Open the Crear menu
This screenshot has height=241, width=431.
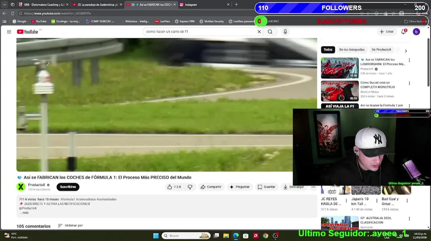point(386,31)
